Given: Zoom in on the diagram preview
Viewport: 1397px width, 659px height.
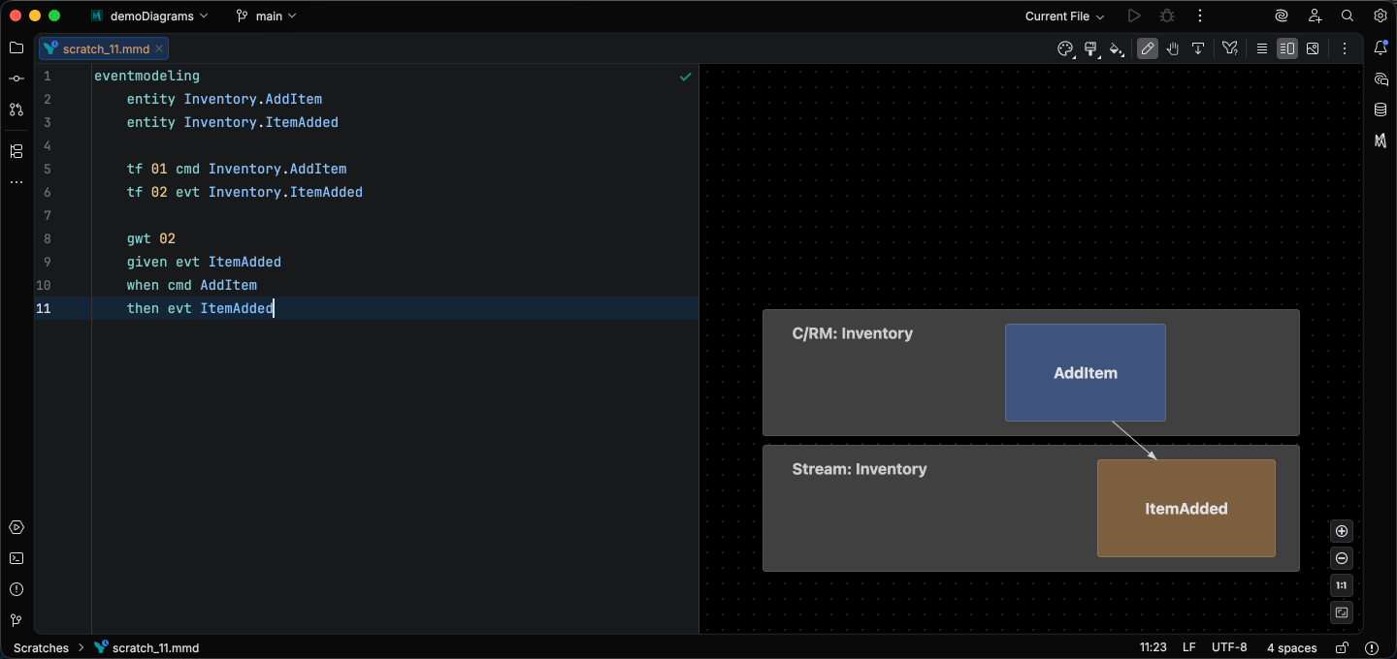Looking at the screenshot, I should click(x=1342, y=531).
